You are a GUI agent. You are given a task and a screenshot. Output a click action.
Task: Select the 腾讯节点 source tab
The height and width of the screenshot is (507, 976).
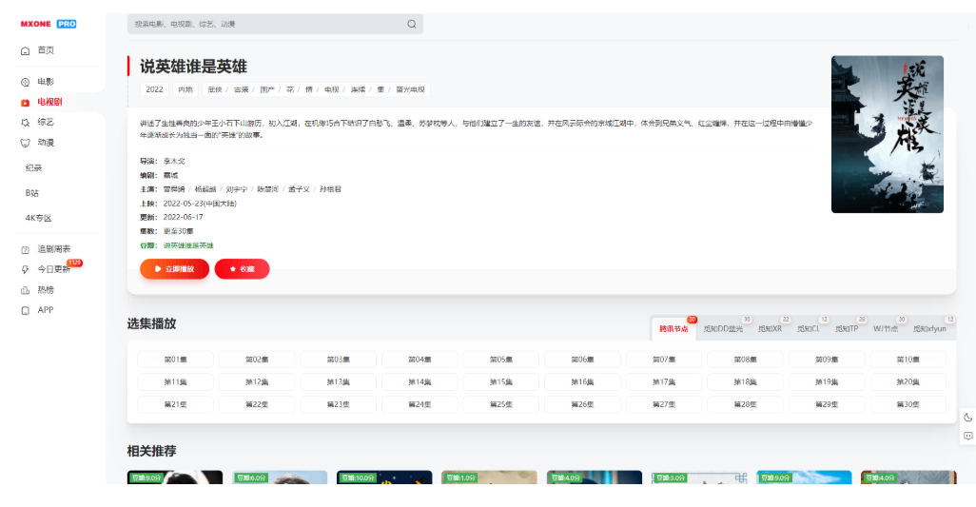point(673,329)
